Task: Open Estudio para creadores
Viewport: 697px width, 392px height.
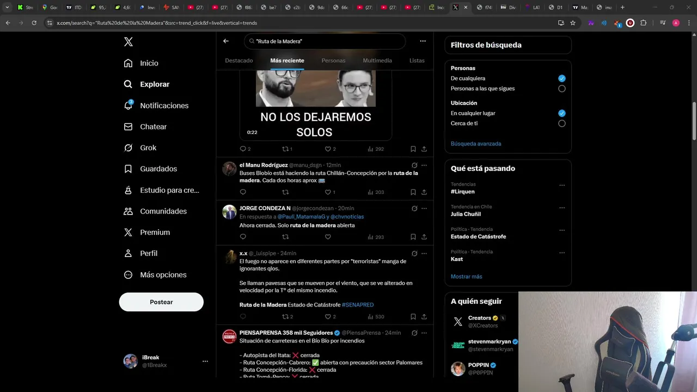Action: click(161, 190)
